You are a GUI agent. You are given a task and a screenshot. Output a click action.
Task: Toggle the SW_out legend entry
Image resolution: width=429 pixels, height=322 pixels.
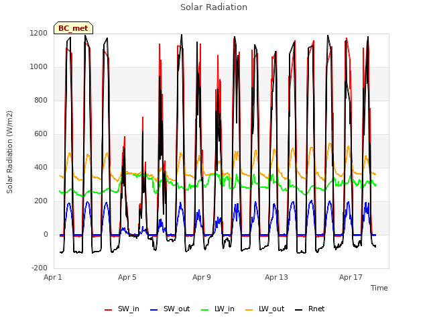click(170, 309)
